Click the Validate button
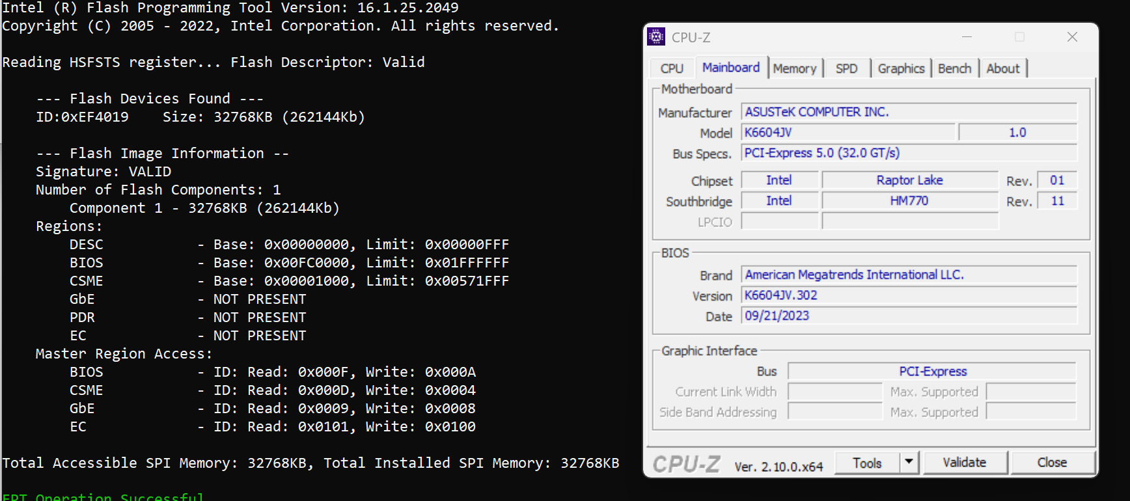Screen dimensions: 1130x501 (965, 463)
